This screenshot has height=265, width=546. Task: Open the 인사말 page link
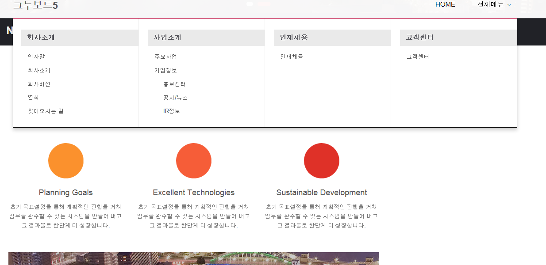36,57
